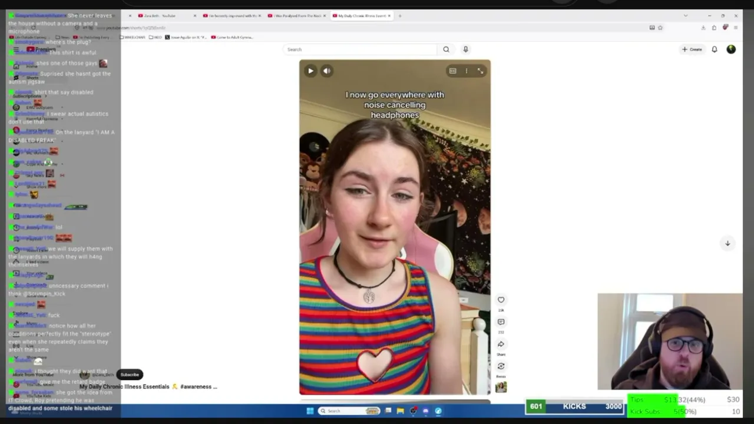The height and width of the screenshot is (424, 754).
Task: Click the extension icon left of the bookmark star
Action: 652,28
